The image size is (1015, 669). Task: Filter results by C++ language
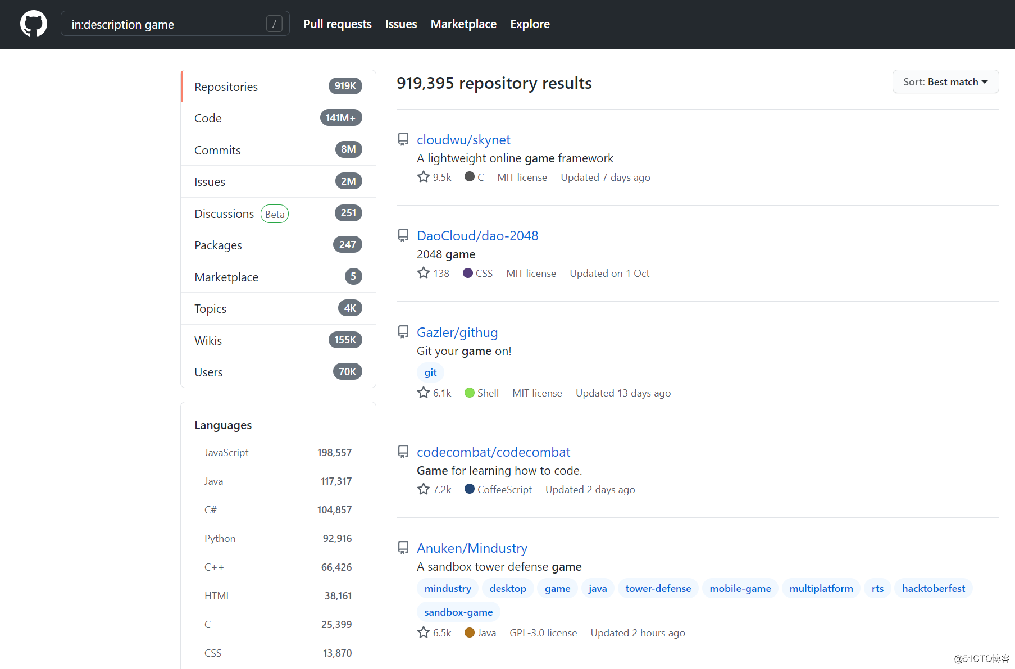[x=278, y=567]
